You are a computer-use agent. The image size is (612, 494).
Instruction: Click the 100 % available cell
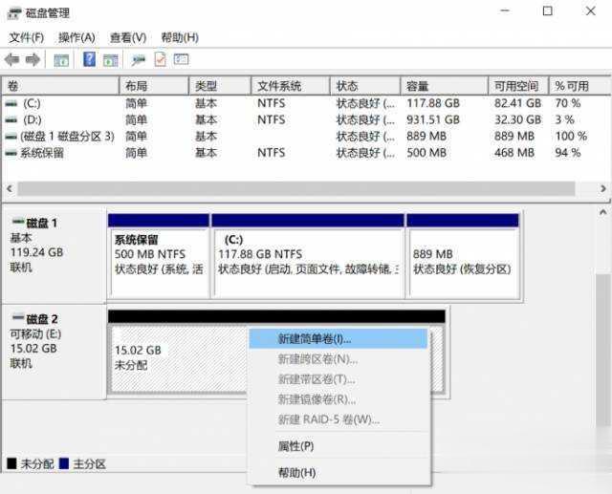(571, 136)
